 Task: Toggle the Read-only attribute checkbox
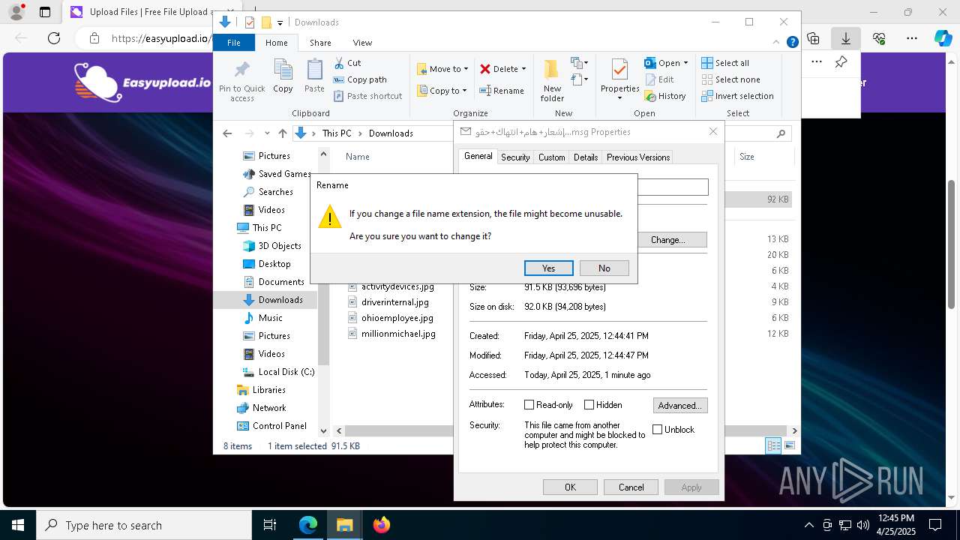point(529,405)
